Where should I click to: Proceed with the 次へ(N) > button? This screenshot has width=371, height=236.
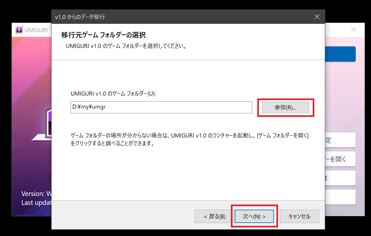tap(254, 216)
